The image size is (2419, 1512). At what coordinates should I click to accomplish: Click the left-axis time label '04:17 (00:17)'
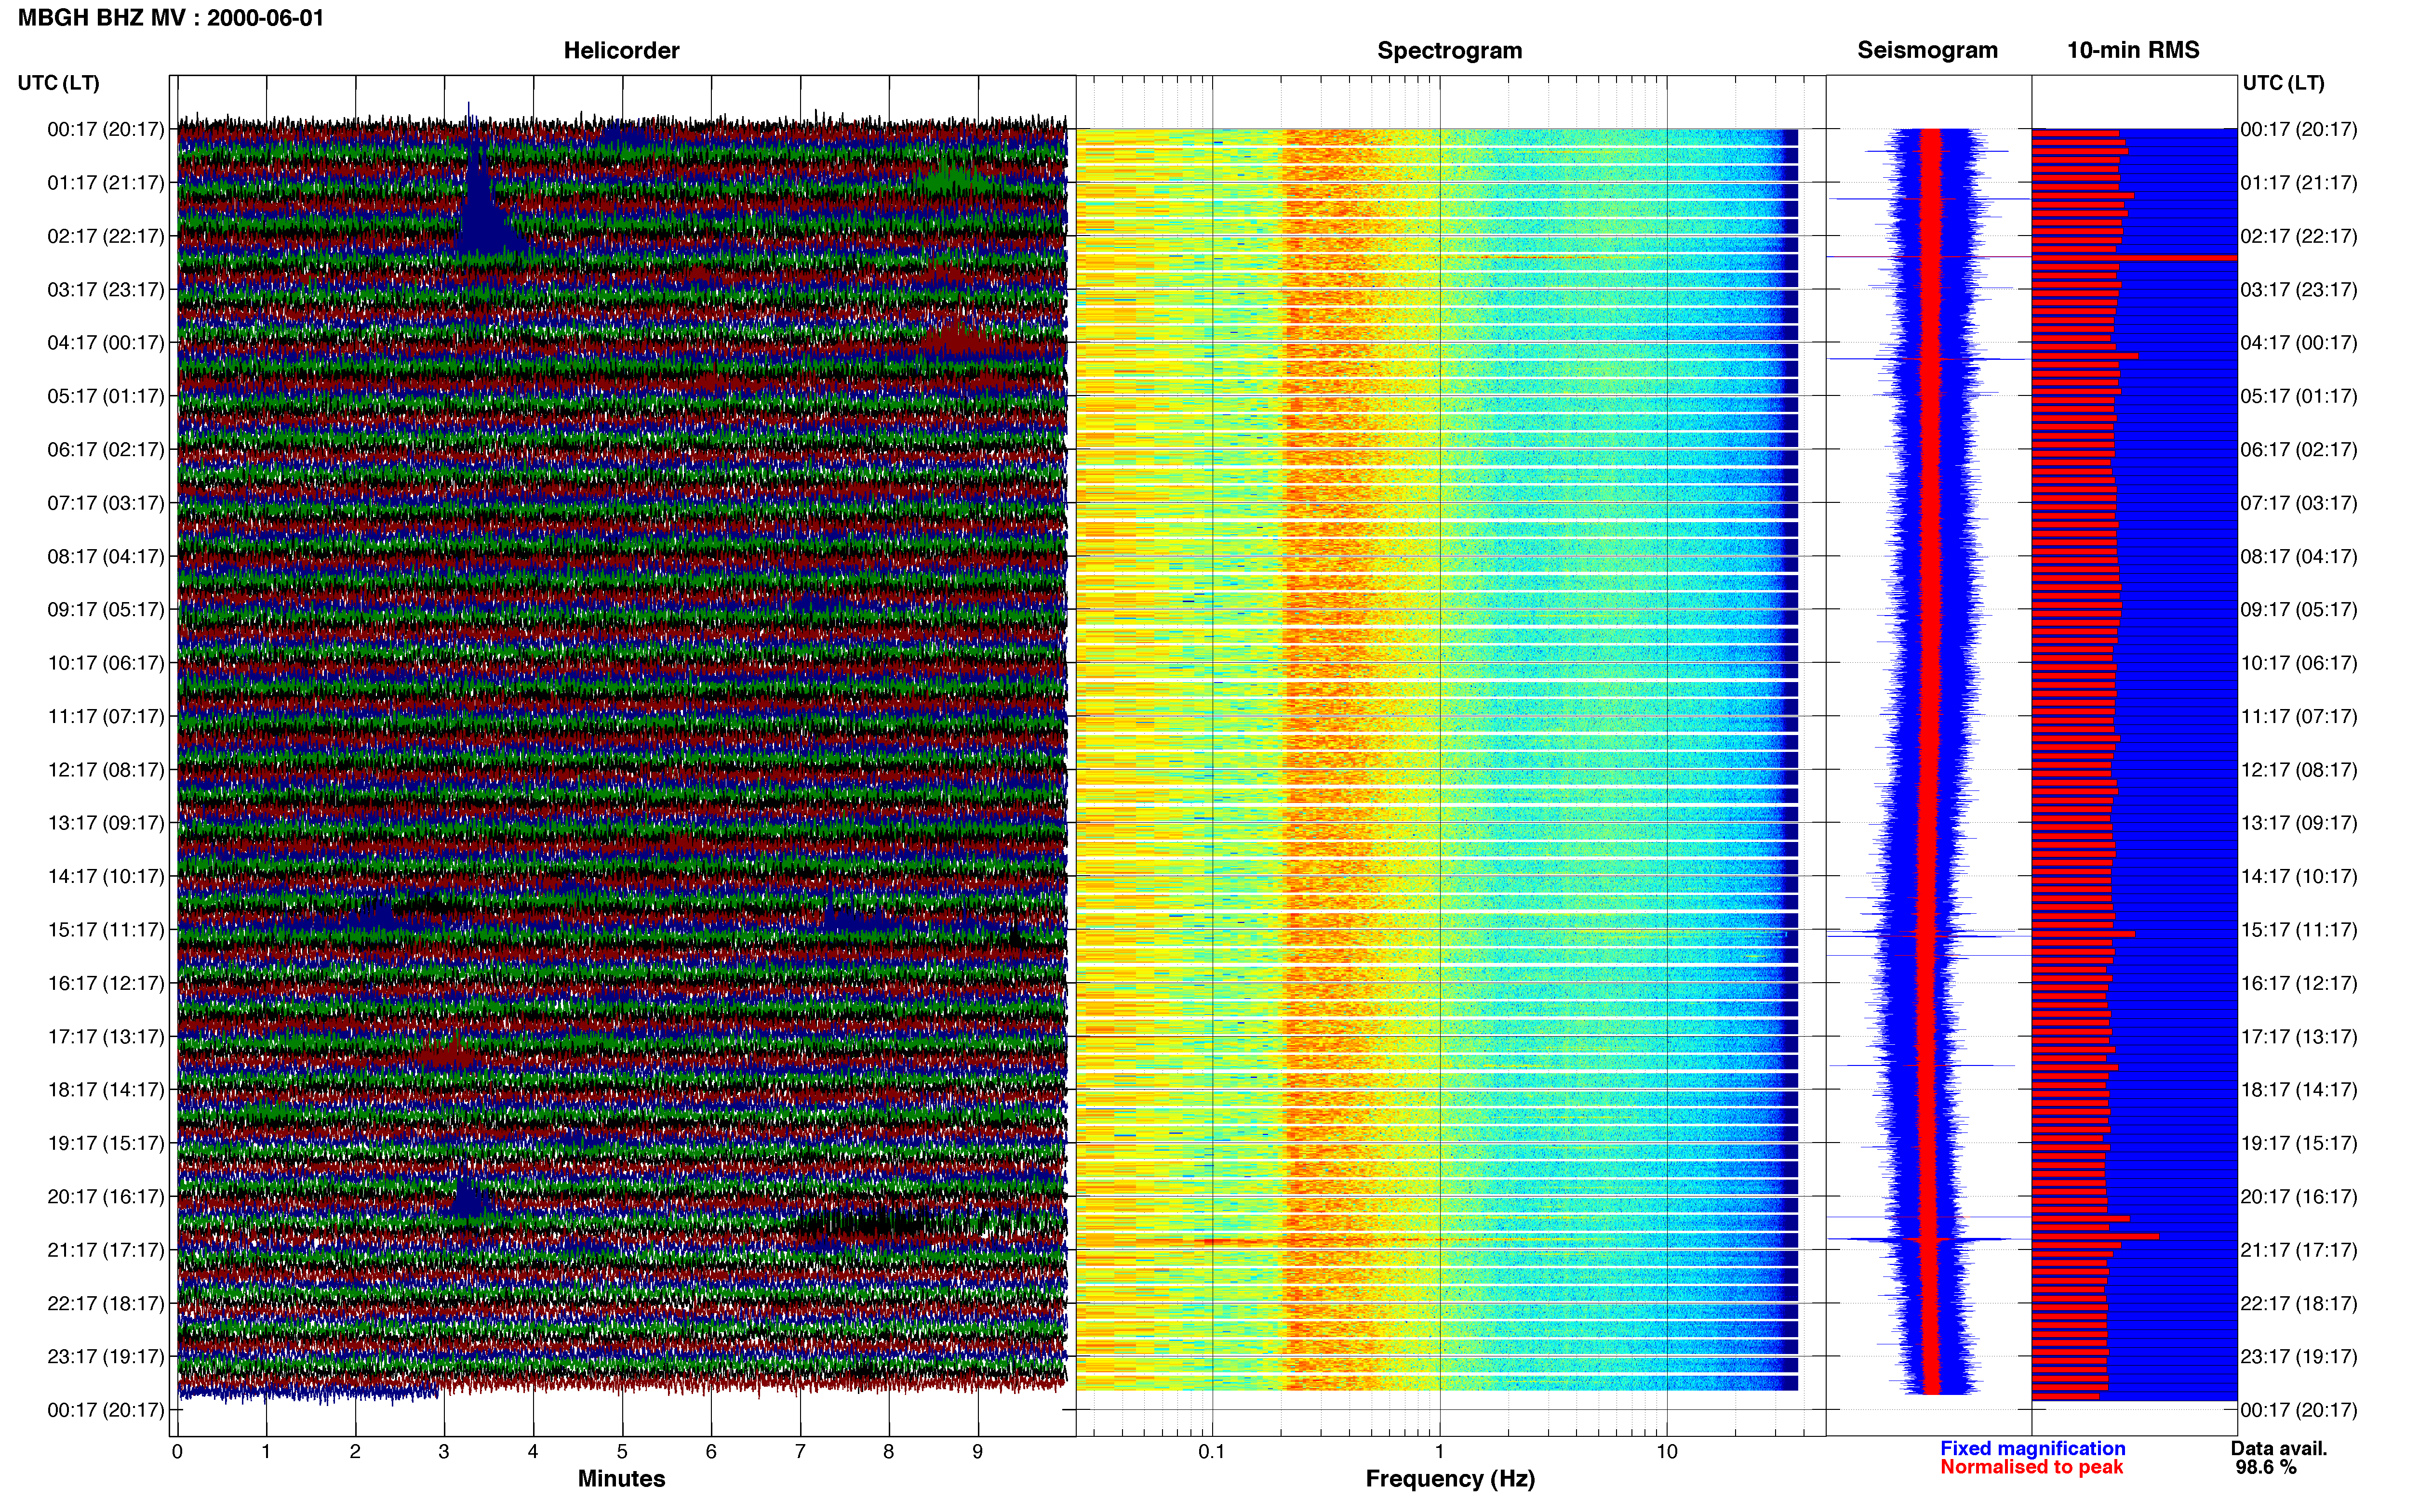[x=106, y=343]
